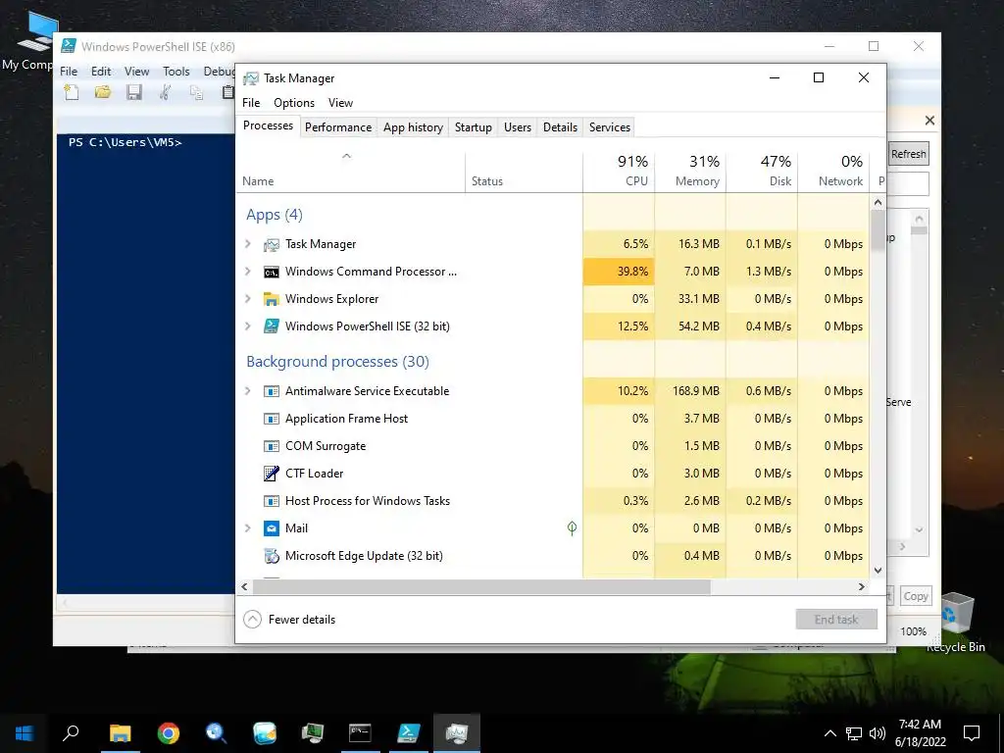The width and height of the screenshot is (1004, 753).
Task: Click the End task button
Action: click(x=836, y=620)
